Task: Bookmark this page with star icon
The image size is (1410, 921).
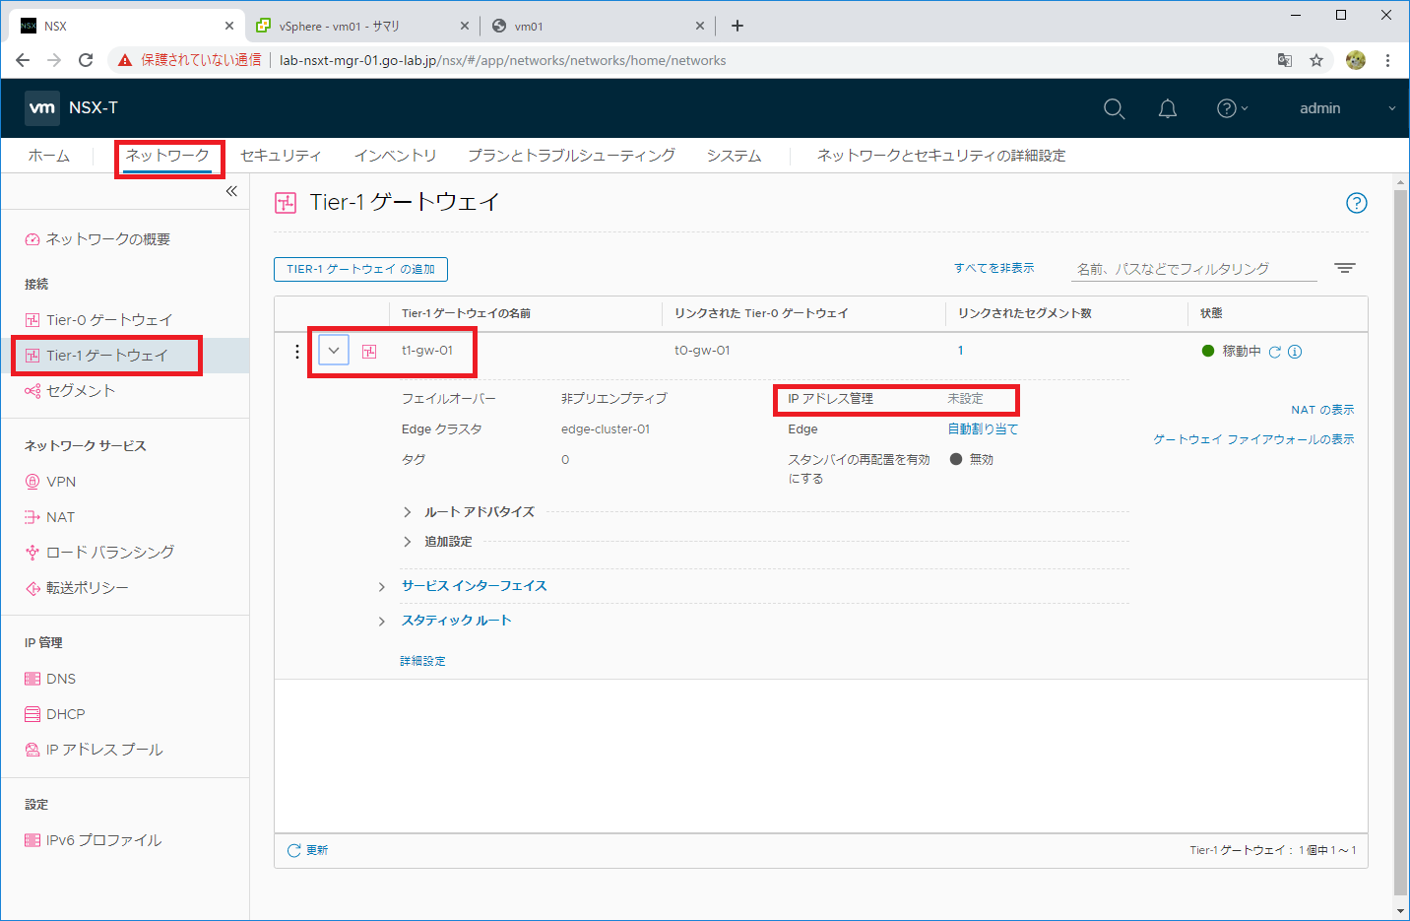Action: pos(1316,60)
